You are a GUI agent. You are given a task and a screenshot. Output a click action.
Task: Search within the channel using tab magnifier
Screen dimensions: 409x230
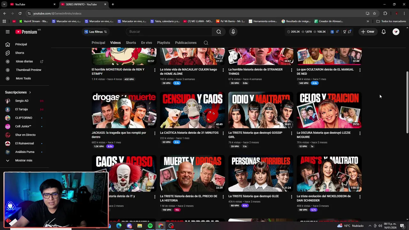[206, 43]
